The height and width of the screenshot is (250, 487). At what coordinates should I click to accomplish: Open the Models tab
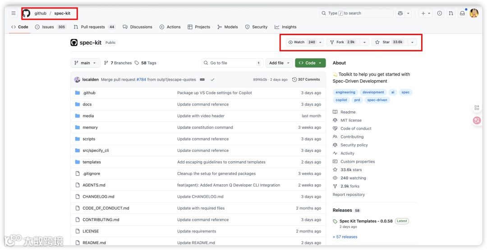228,27
